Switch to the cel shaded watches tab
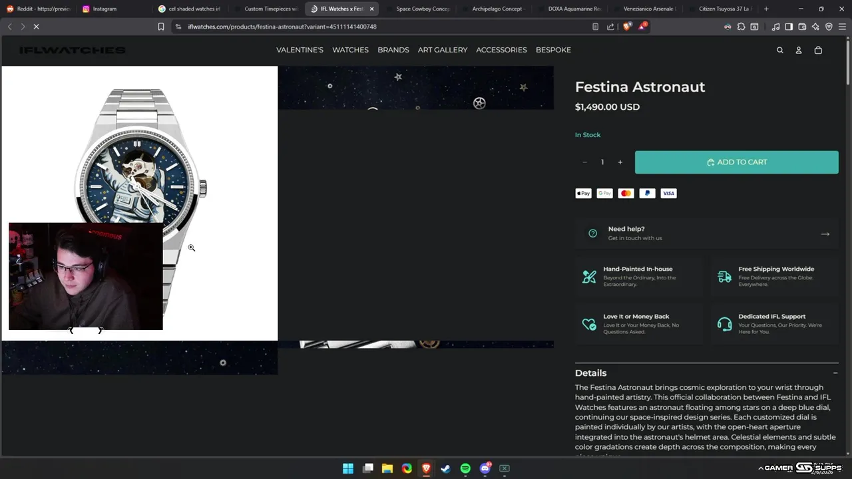The width and height of the screenshot is (852, 479). [x=190, y=9]
